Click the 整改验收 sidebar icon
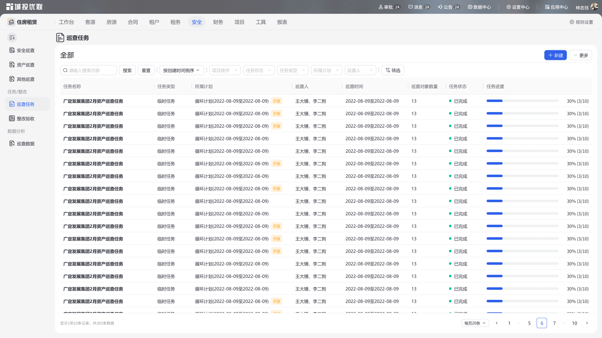The height and width of the screenshot is (338, 602). (x=12, y=119)
